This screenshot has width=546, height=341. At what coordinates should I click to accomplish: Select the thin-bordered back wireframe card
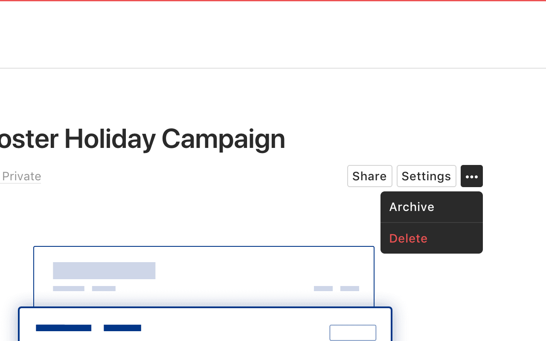pos(204,276)
